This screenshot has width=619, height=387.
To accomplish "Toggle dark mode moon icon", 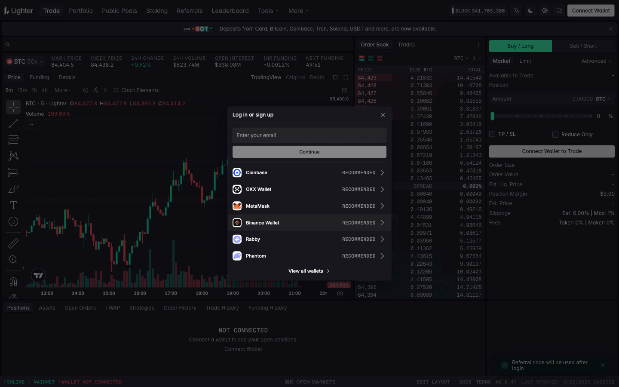I will 530,11.
